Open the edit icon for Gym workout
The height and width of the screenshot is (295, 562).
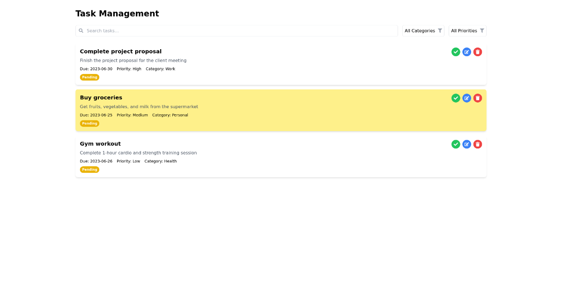[466, 144]
